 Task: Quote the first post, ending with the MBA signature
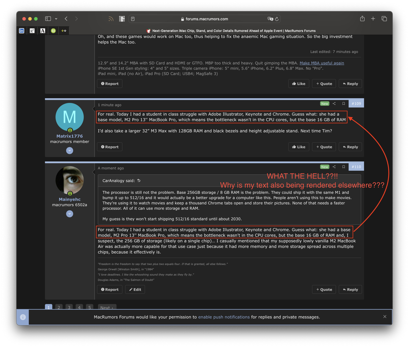324,84
